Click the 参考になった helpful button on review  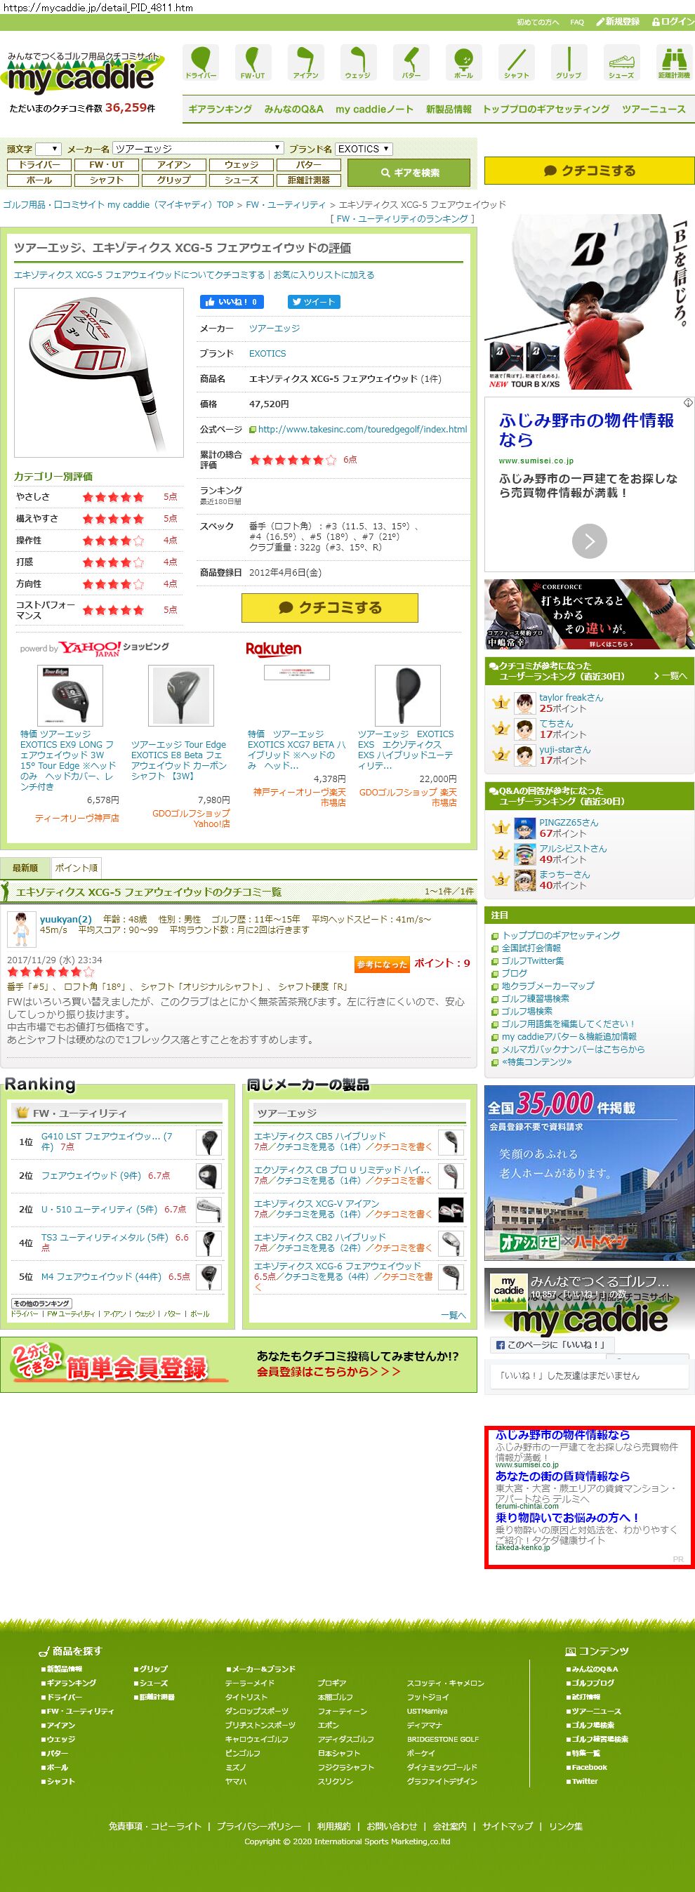pos(381,965)
